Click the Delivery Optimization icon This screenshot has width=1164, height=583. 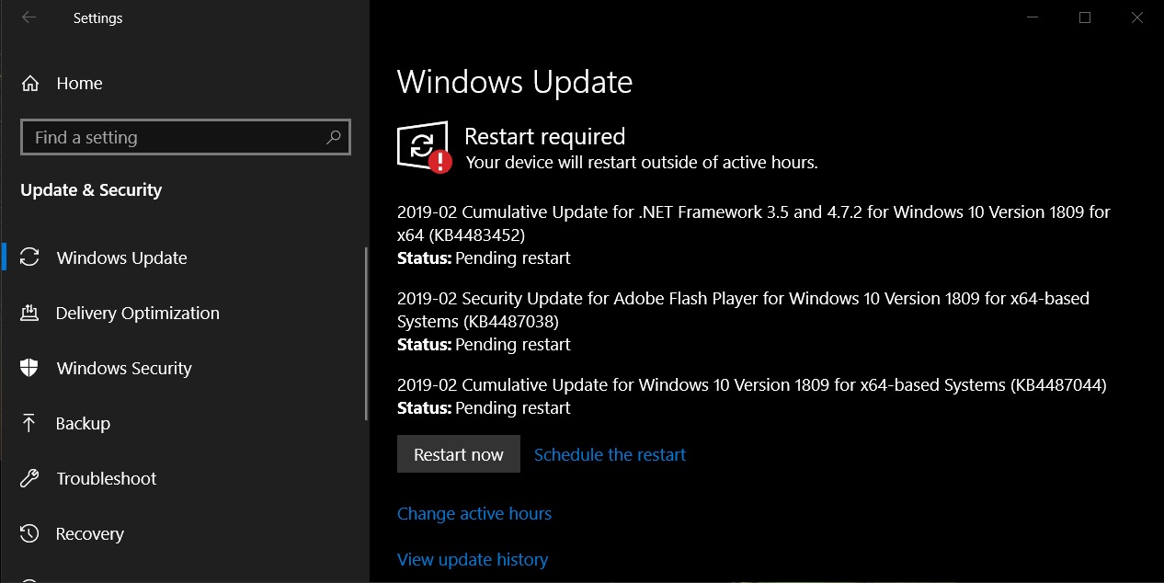coord(29,313)
